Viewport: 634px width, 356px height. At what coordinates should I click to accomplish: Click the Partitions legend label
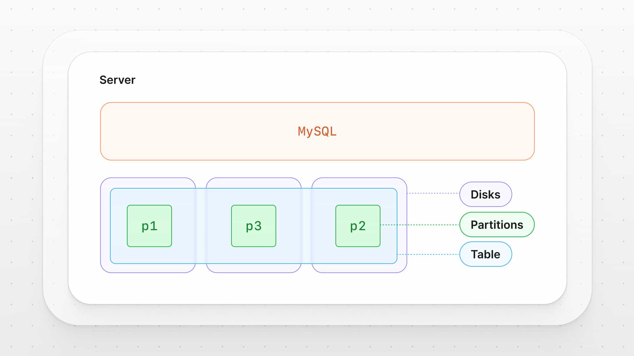pos(497,225)
